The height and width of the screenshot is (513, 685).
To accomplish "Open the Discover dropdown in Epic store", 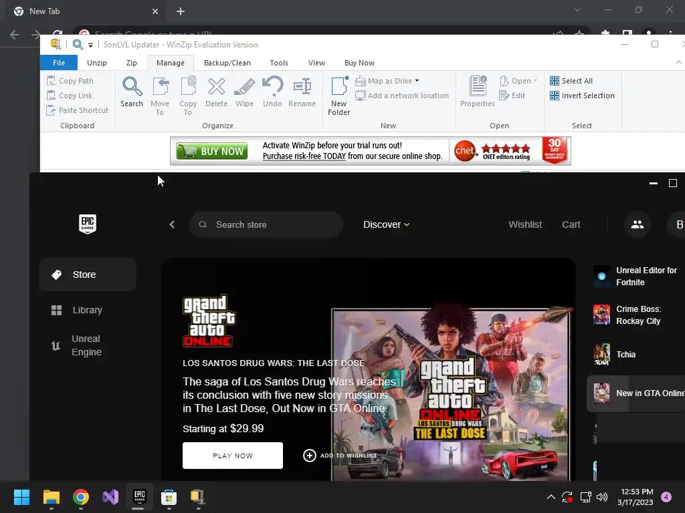I will [x=387, y=224].
